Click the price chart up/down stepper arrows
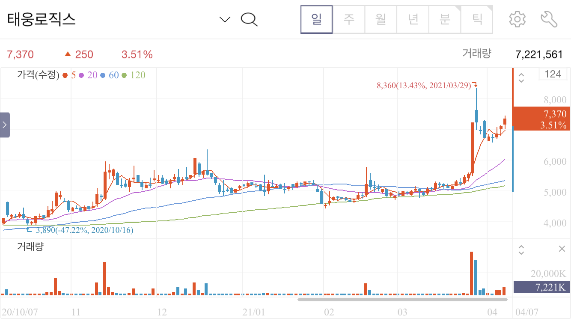Image resolution: width=571 pixels, height=321 pixels. pos(521,77)
